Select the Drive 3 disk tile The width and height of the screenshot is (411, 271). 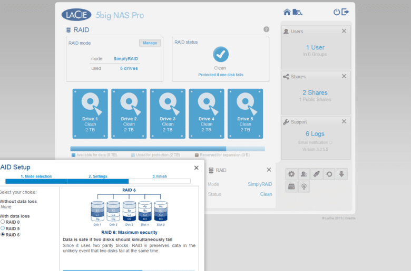(x=168, y=113)
